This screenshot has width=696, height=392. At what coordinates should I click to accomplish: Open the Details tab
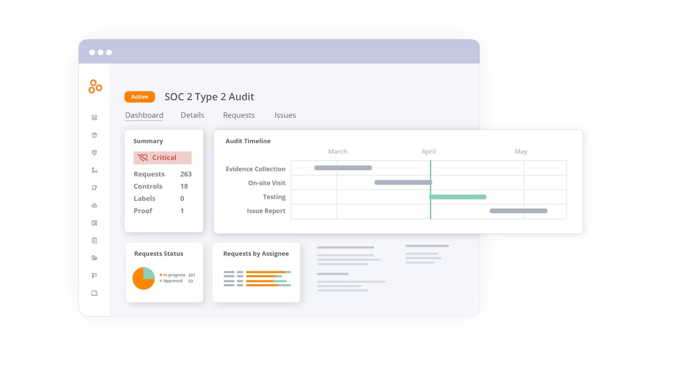192,115
